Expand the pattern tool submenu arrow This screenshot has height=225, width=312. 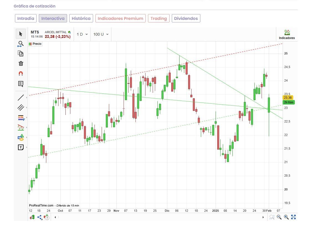click(27, 127)
